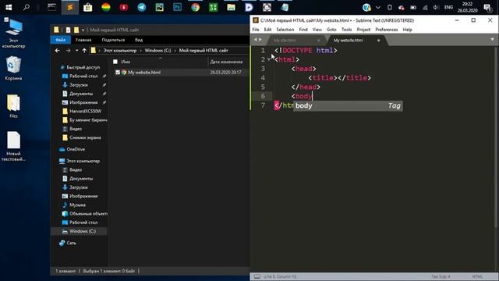
Task: Open the notification center icon
Action: 487,7
